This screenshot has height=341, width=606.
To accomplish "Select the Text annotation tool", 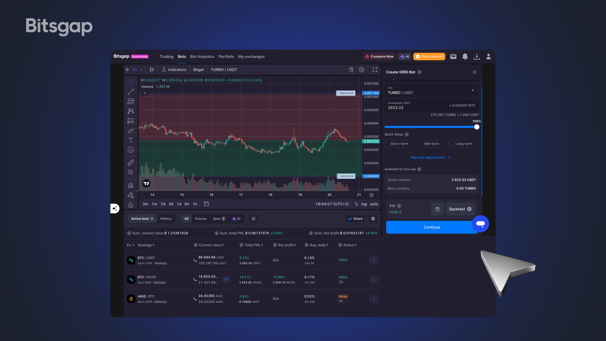I will pyautogui.click(x=131, y=140).
